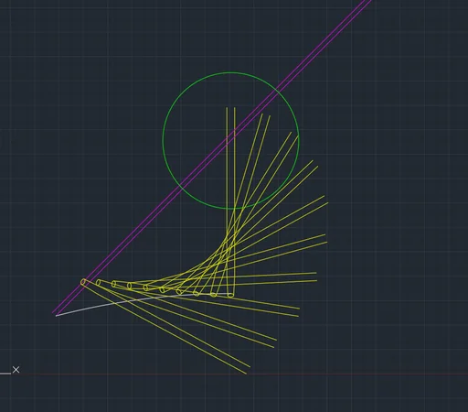Select the right end of the near-horizontal yellow lines

pos(316,276)
